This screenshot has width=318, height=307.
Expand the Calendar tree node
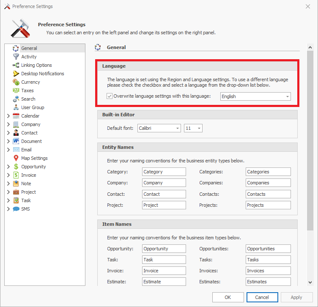click(x=8, y=116)
